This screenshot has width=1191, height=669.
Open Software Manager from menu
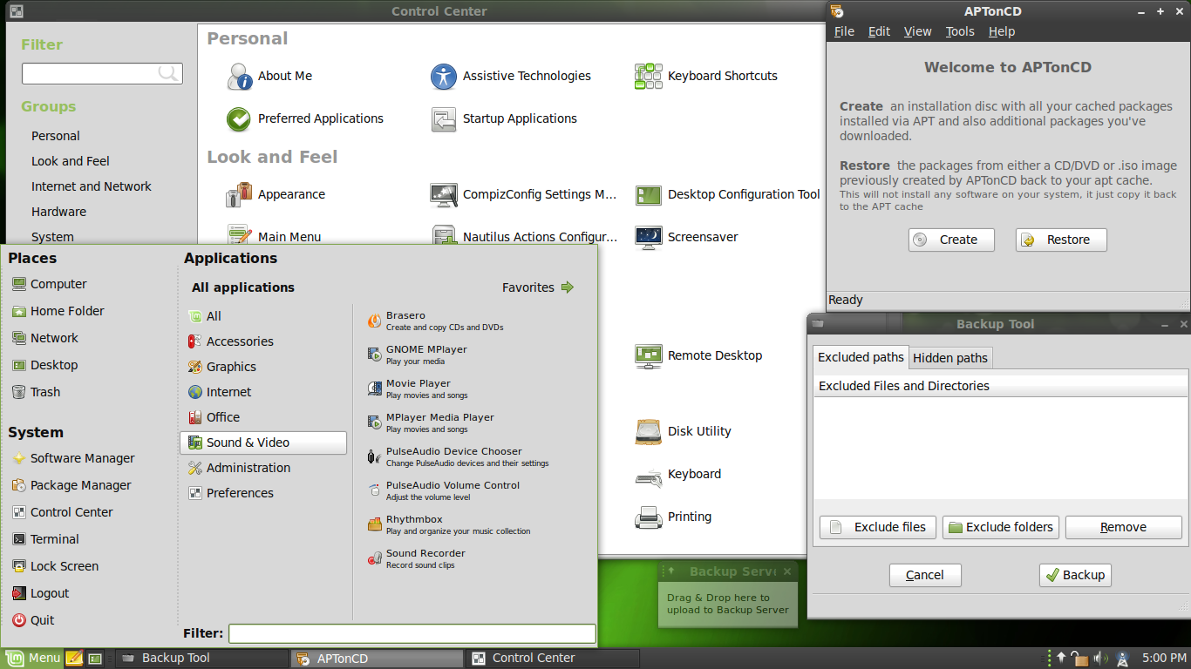click(x=73, y=458)
